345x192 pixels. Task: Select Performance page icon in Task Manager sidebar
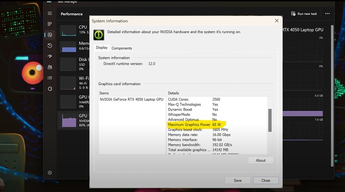pos(50,35)
